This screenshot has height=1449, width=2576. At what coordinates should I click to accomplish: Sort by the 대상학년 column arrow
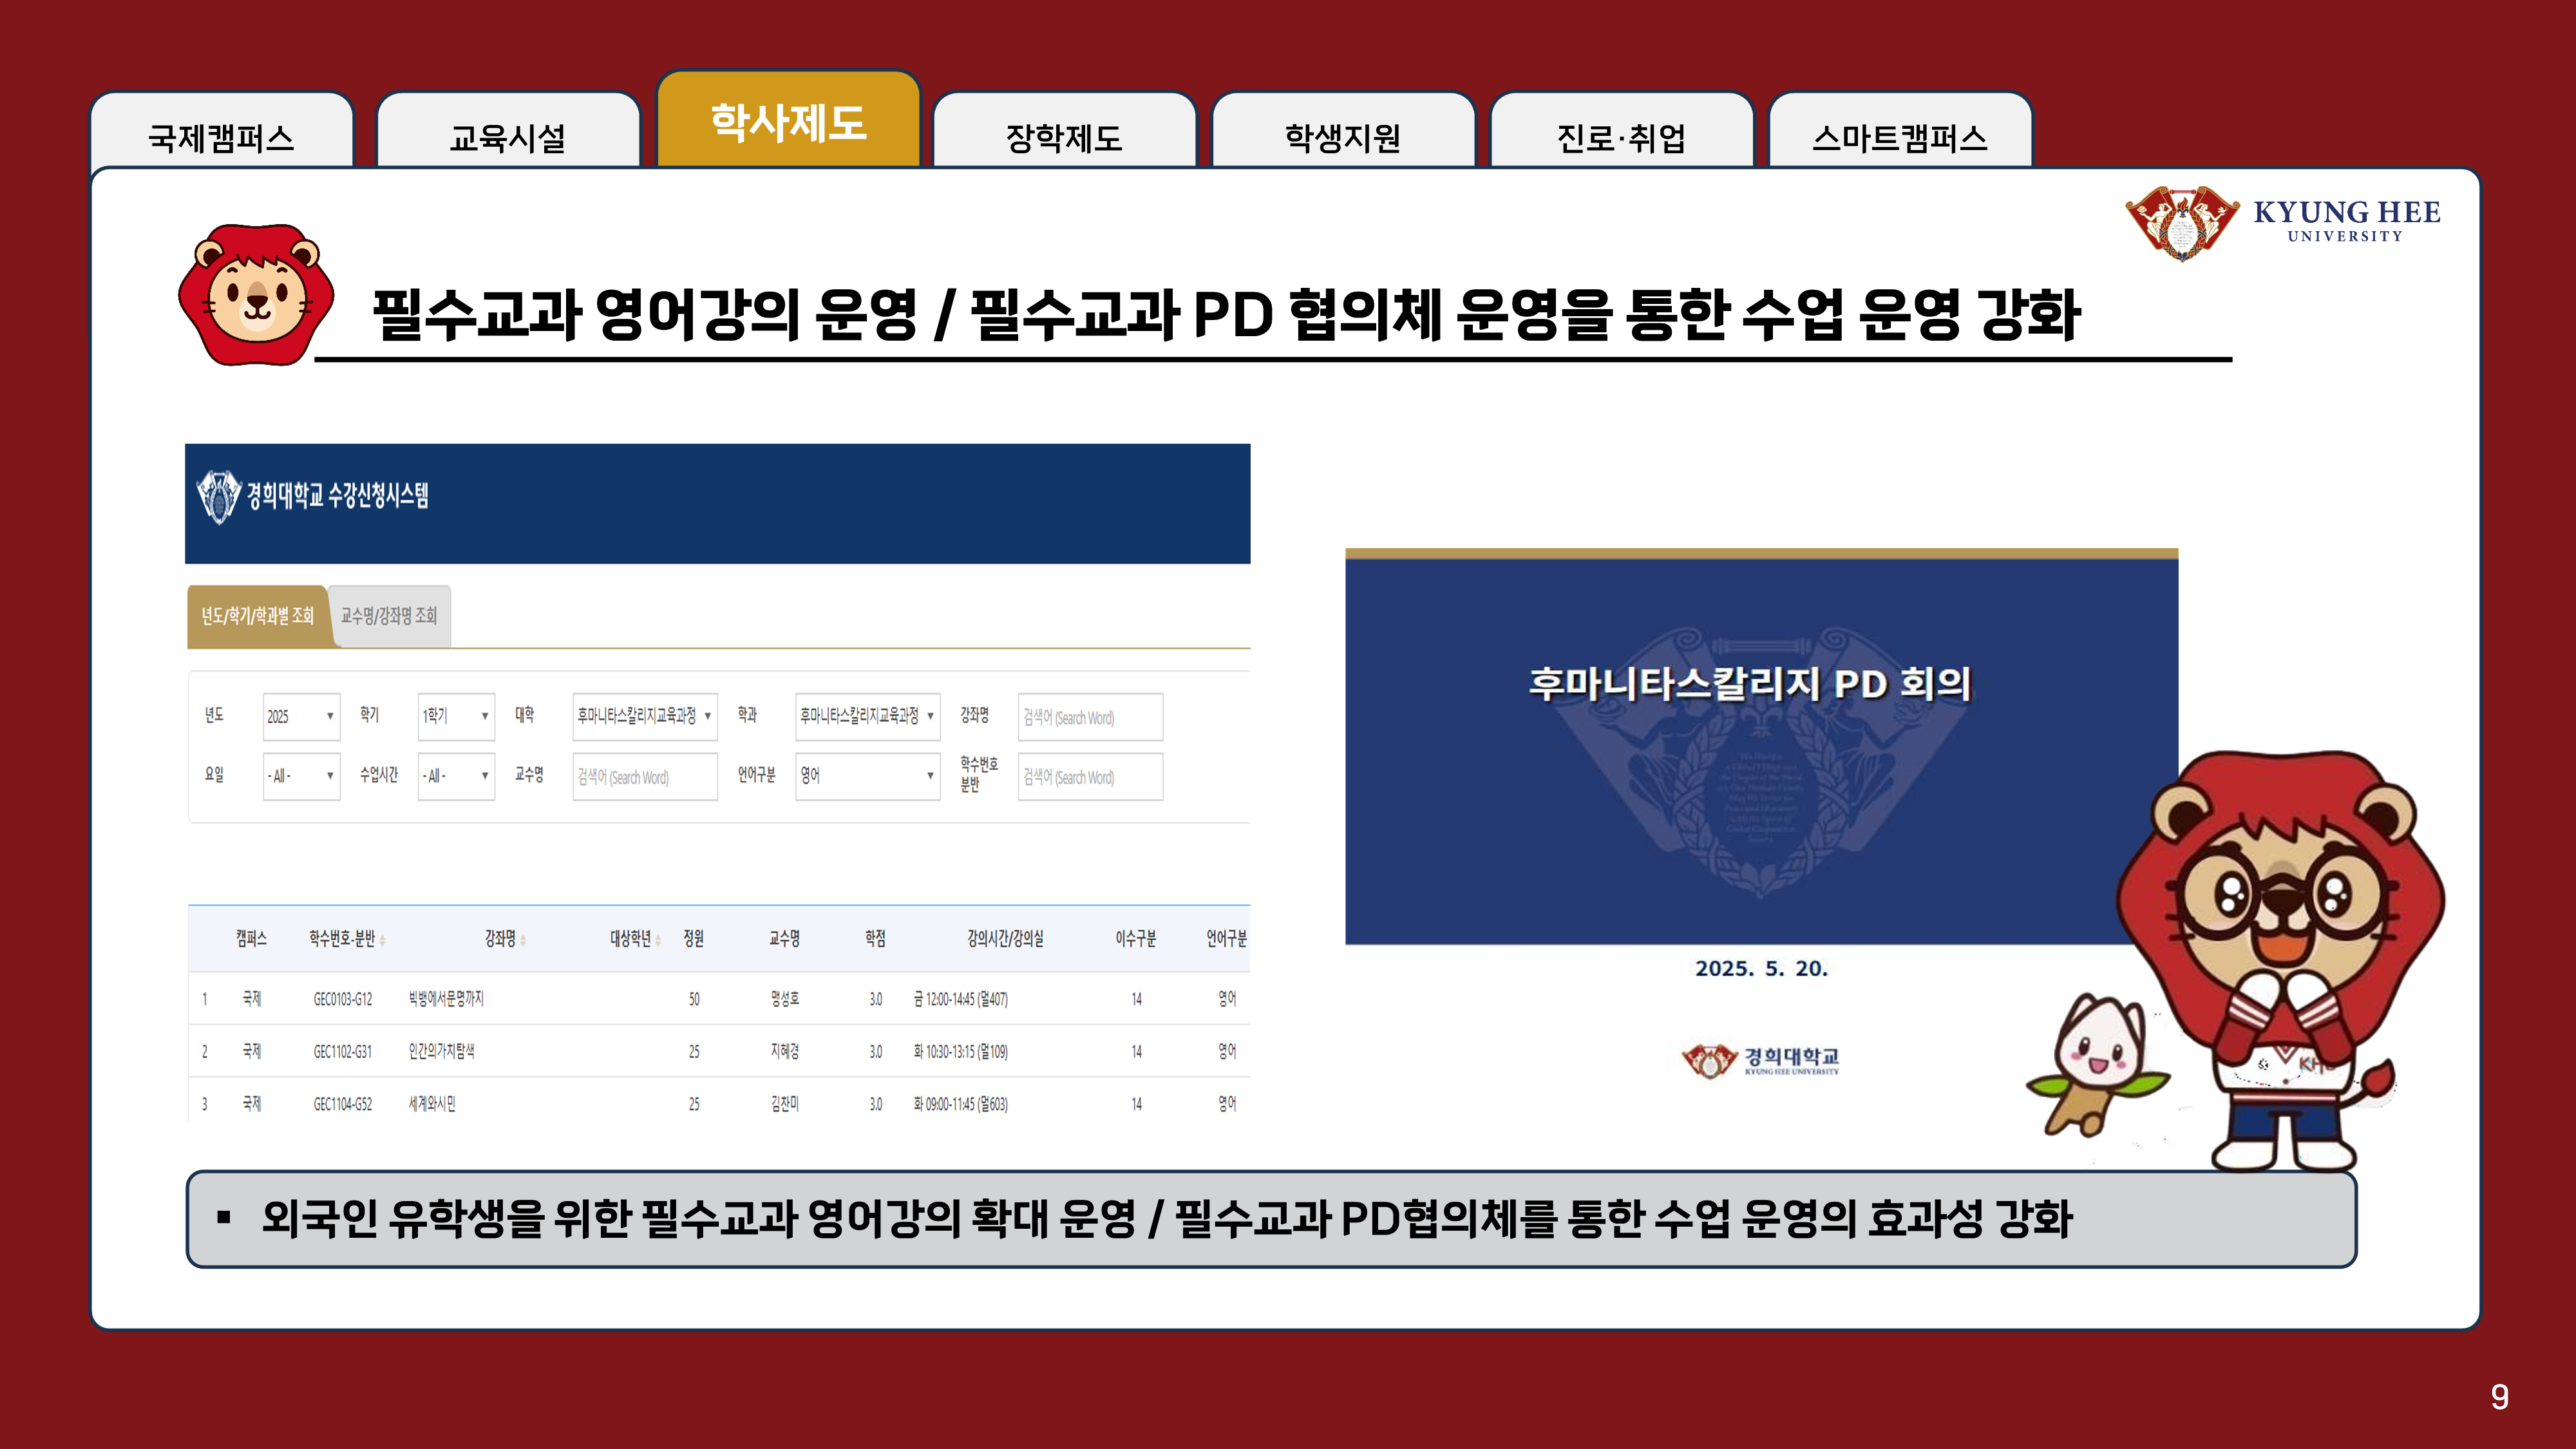click(658, 940)
